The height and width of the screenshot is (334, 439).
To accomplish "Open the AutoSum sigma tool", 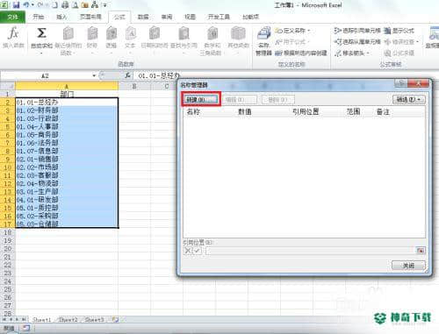I will pos(41,33).
